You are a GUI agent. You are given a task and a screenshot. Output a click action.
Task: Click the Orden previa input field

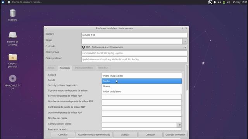(x=134, y=53)
